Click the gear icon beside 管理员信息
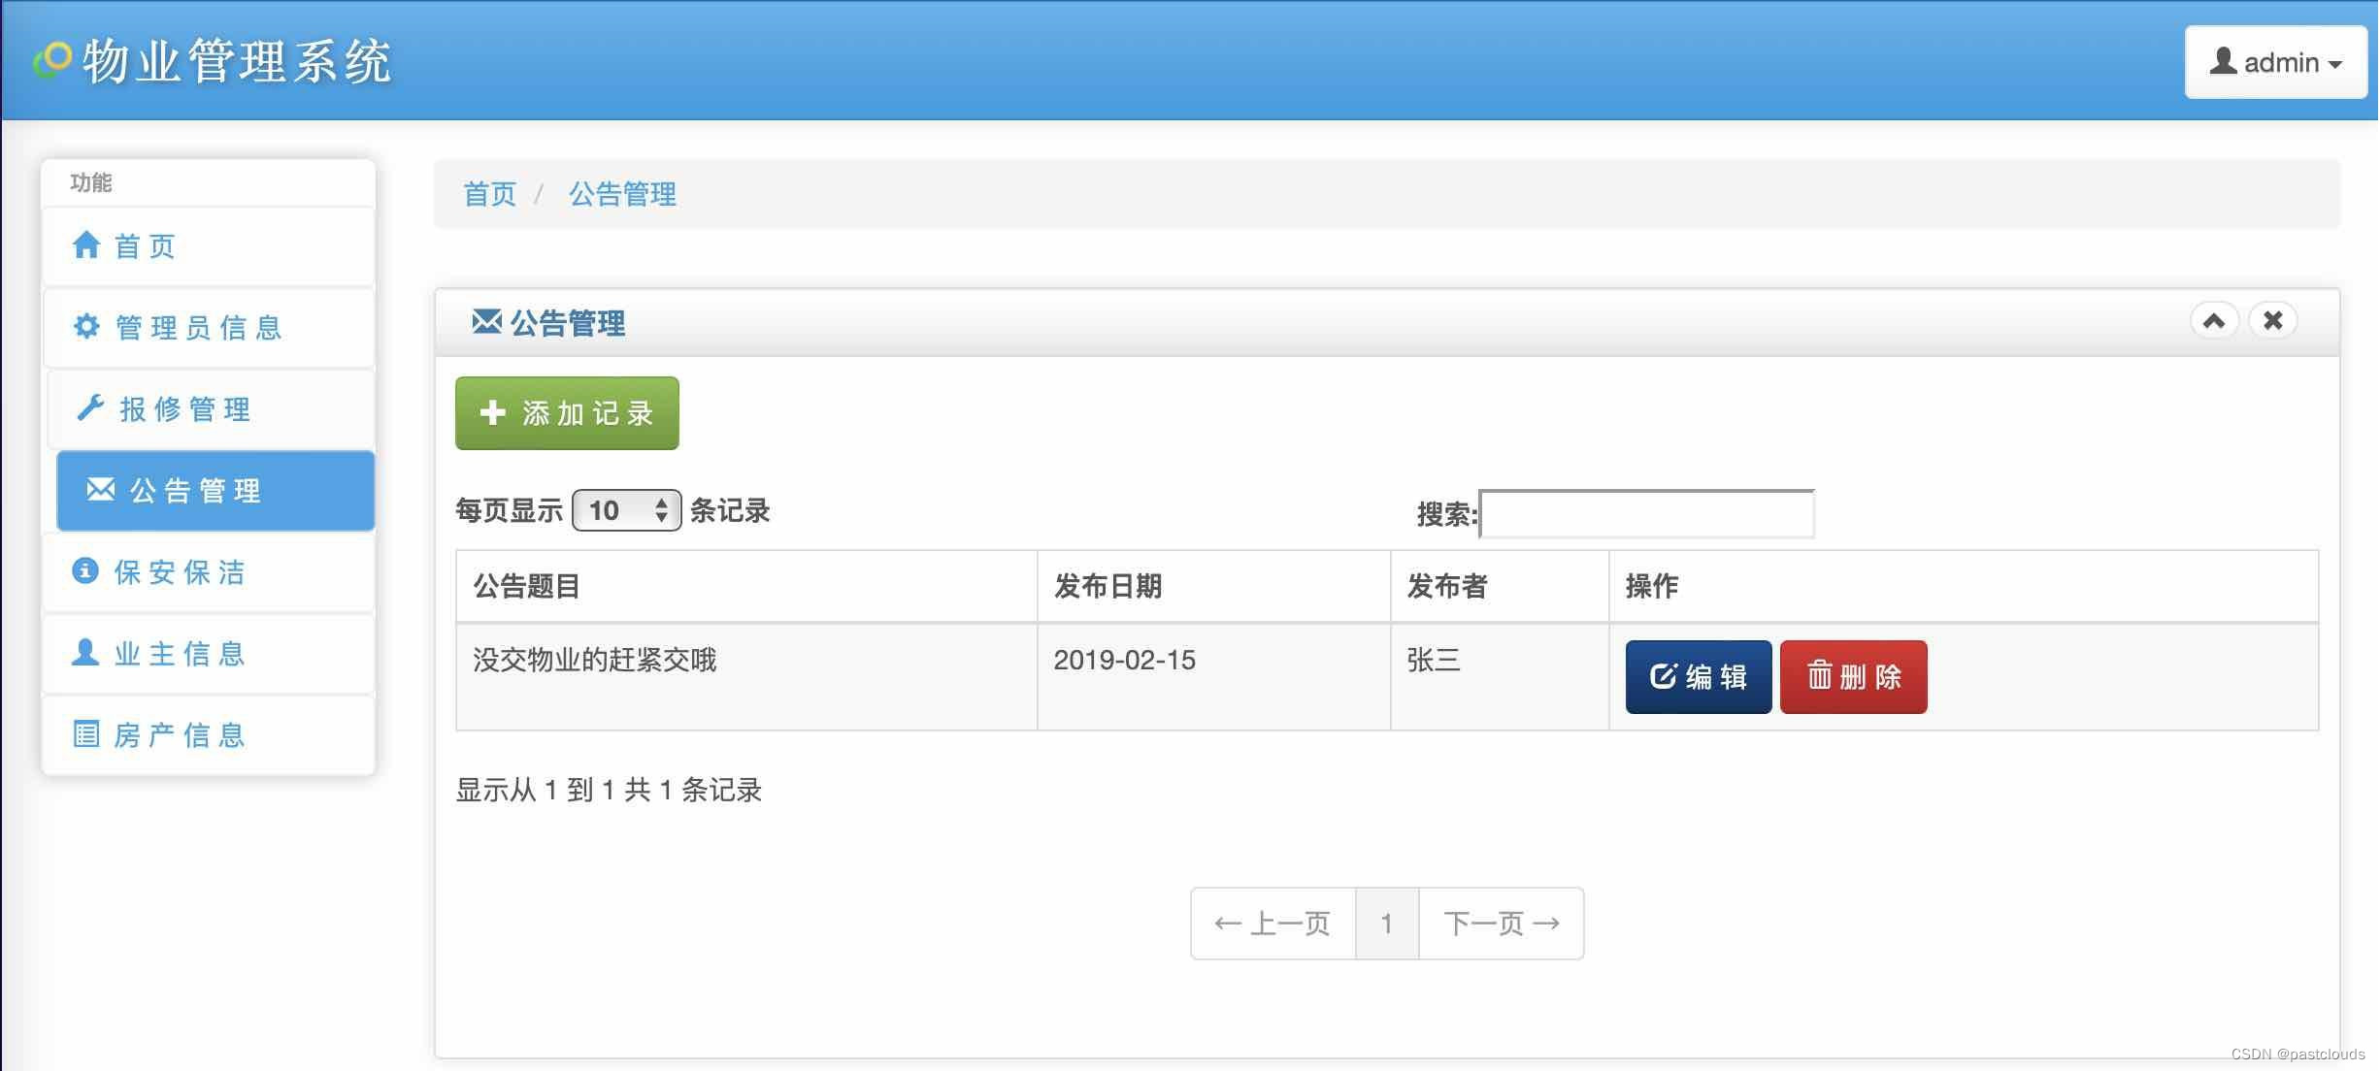The width and height of the screenshot is (2380, 1071). point(86,327)
